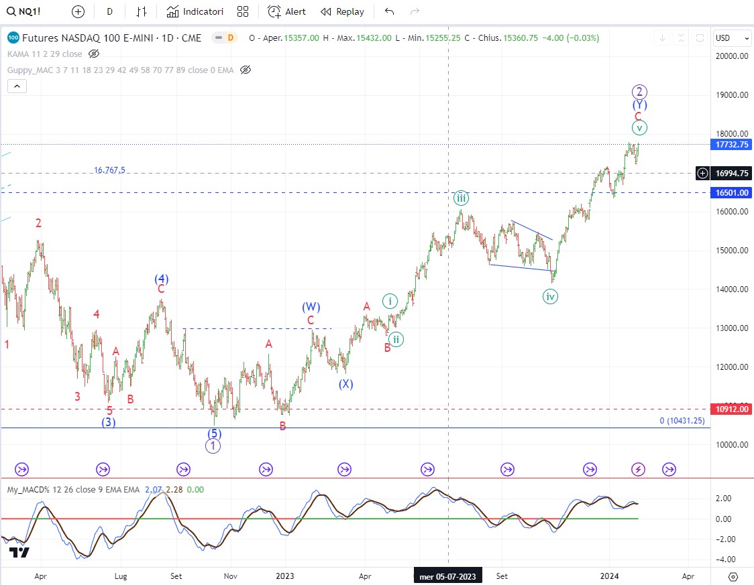Open symbol search for NQ1!
This screenshot has height=585, width=754.
(x=24, y=11)
